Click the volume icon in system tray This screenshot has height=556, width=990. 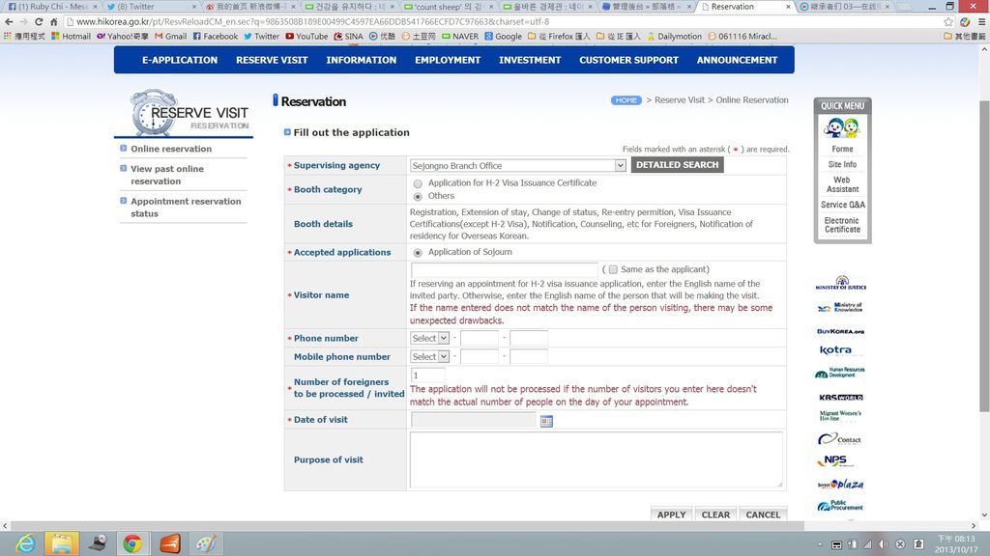[x=884, y=544]
